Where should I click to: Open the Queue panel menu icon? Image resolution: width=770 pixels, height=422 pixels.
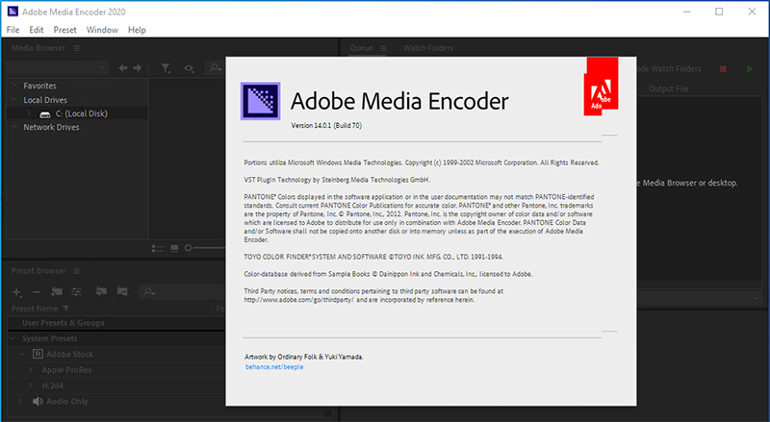tap(383, 48)
